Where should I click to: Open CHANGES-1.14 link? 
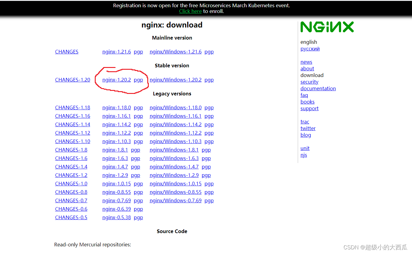click(x=73, y=124)
